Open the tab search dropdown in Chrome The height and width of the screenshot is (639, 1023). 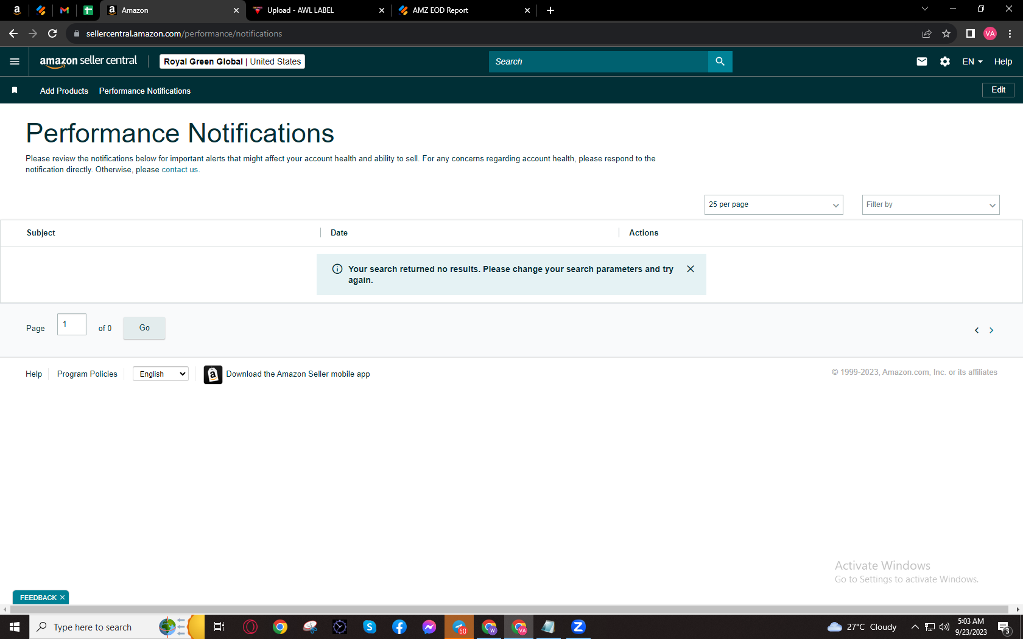coord(925,9)
